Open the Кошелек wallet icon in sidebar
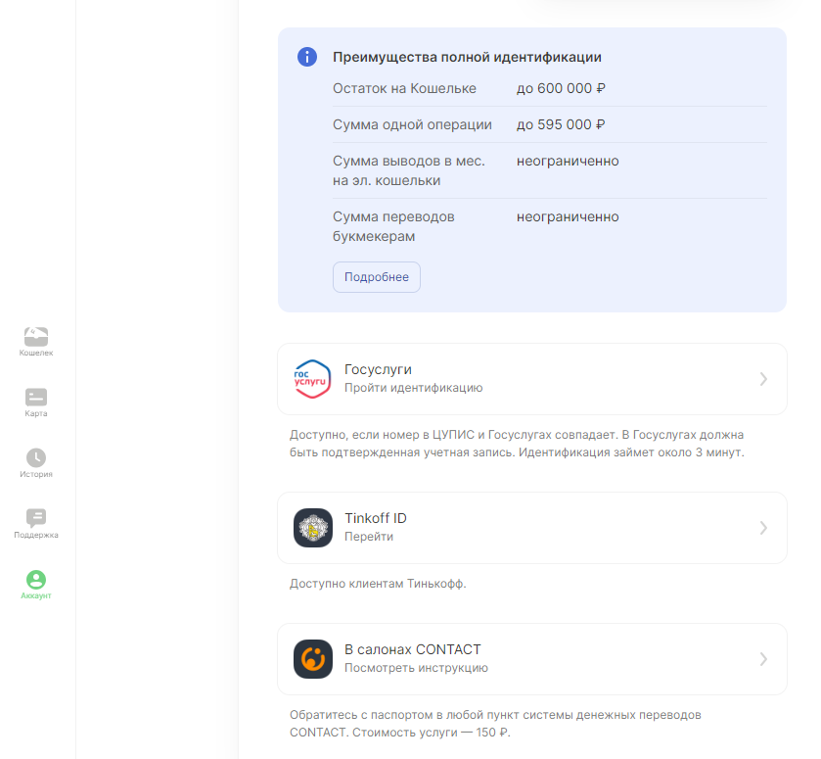821x759 pixels. (x=36, y=337)
